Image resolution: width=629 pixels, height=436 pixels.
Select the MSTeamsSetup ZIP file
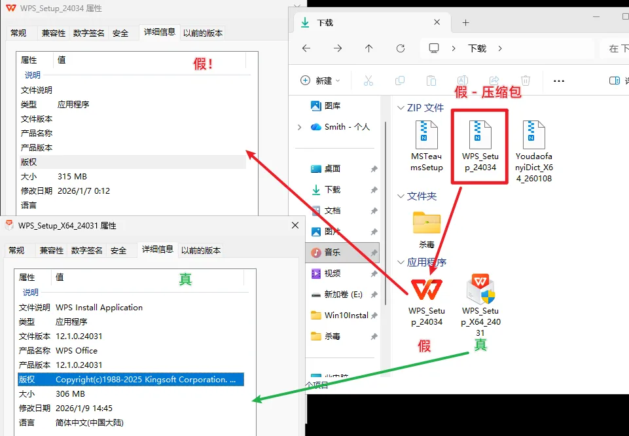click(426, 146)
